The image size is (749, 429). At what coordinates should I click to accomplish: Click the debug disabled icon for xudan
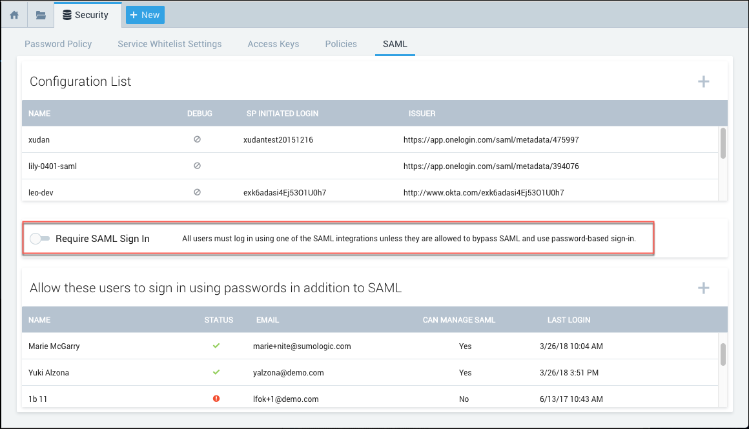point(197,139)
